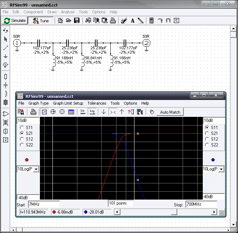This screenshot has height=233, width=238.
Task: Print the circuit from main toolbar
Action: [113, 20]
